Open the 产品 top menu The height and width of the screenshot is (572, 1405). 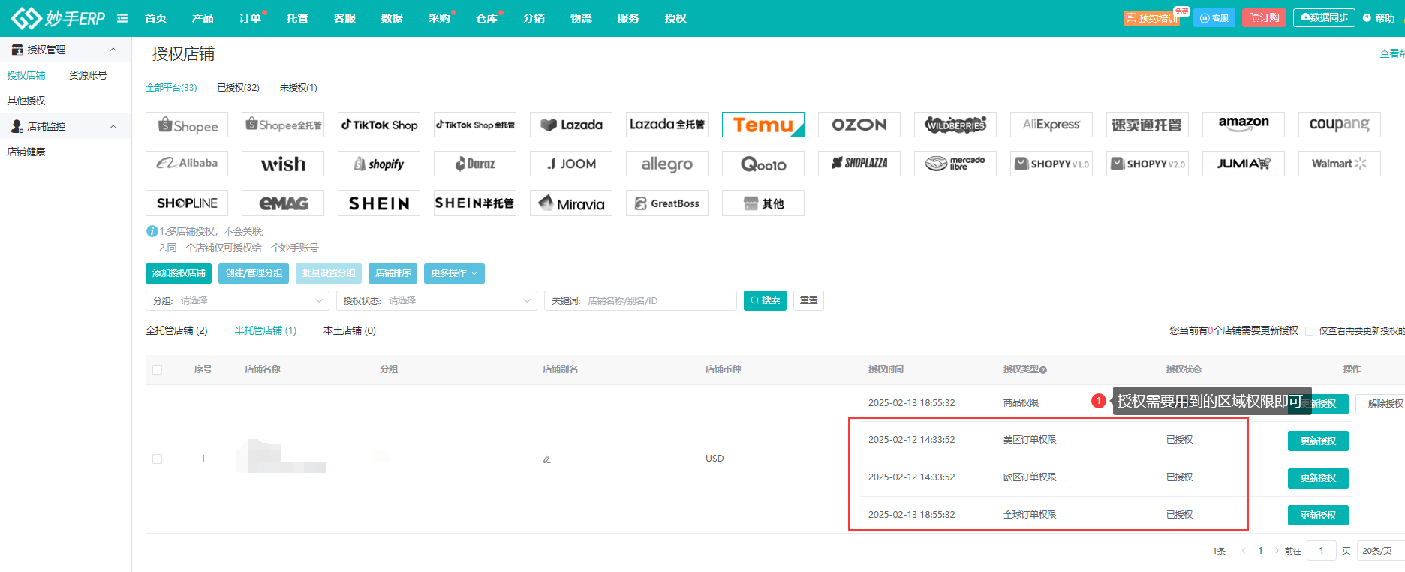tap(203, 18)
